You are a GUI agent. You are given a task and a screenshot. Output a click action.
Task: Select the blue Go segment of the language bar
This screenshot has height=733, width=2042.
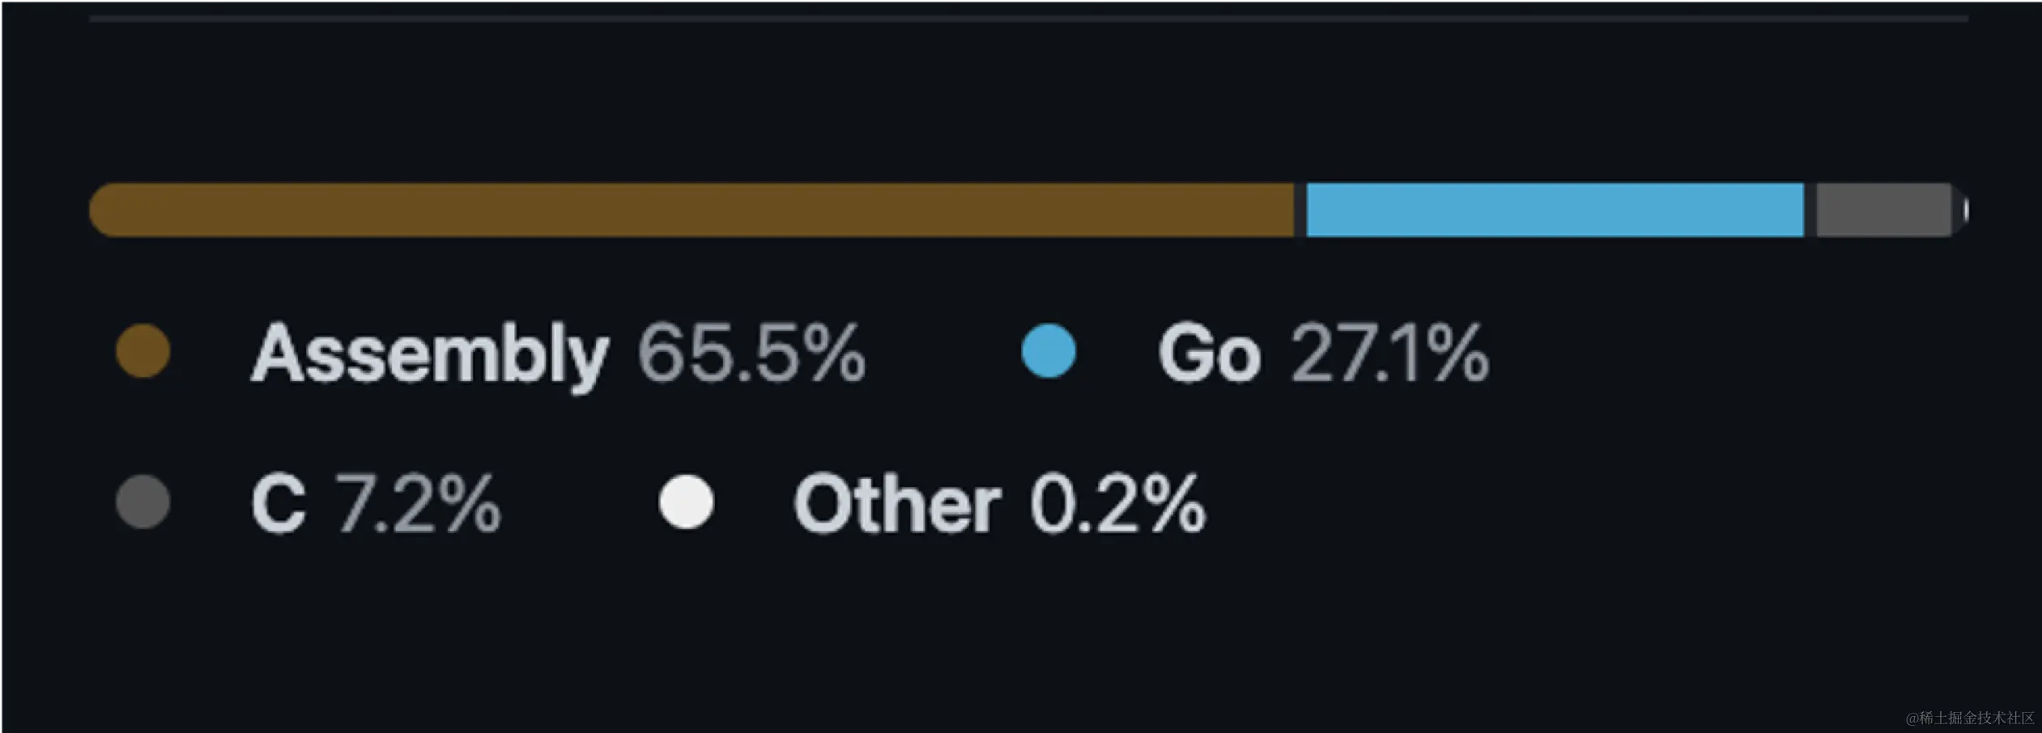[x=1555, y=210]
